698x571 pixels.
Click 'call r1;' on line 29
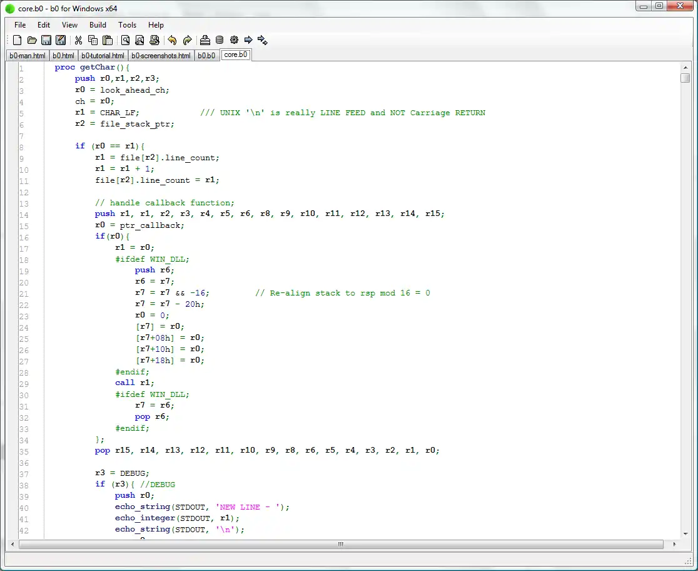click(x=135, y=383)
